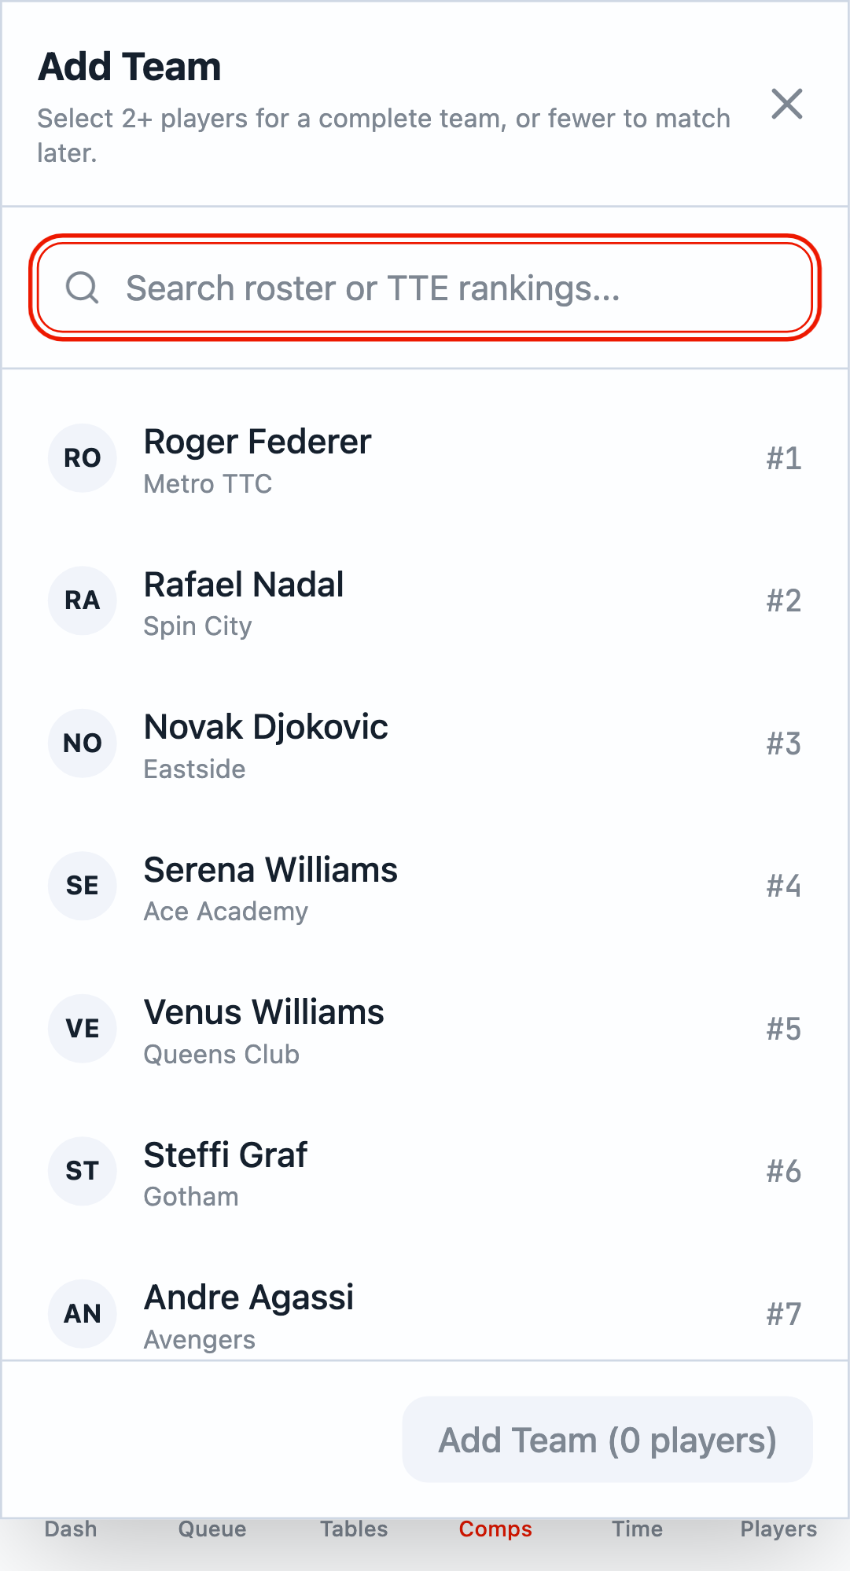Switch to the Players tab

[778, 1529]
